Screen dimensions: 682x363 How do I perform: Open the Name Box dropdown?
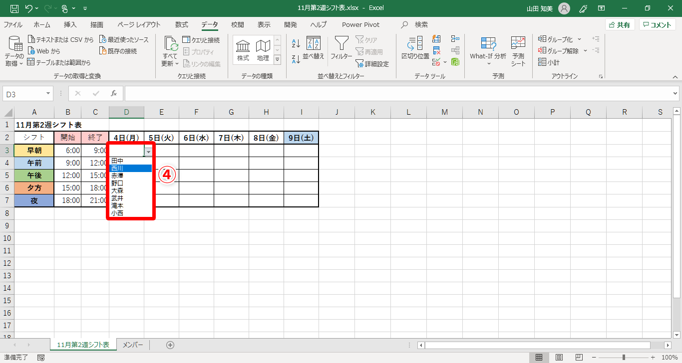pyautogui.click(x=48, y=94)
